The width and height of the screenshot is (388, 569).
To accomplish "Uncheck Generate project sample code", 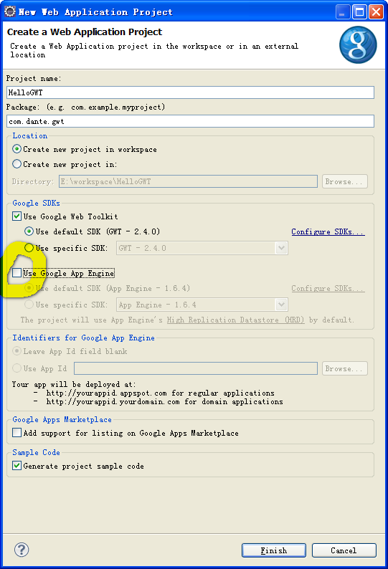I will coord(16,466).
